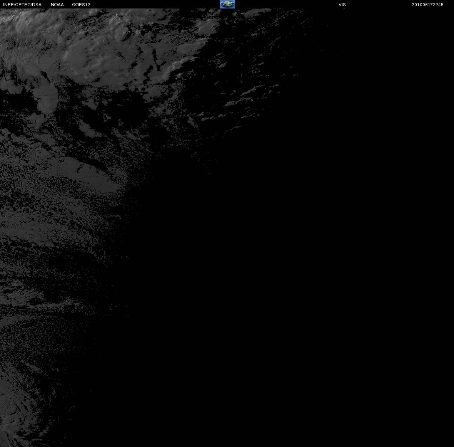Click the VIS channel label
The height and width of the screenshot is (447, 454).
[x=342, y=5]
